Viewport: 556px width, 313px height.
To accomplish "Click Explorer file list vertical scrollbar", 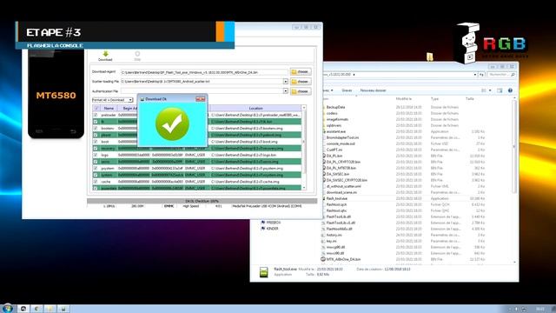I will [x=514, y=179].
